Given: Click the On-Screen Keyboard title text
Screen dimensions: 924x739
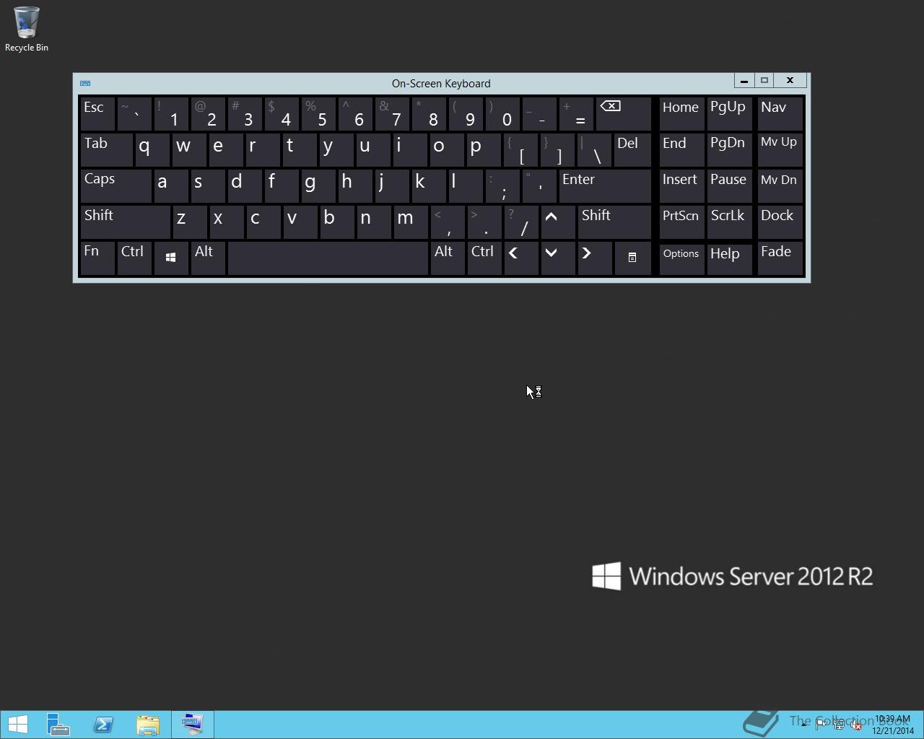Looking at the screenshot, I should point(441,83).
